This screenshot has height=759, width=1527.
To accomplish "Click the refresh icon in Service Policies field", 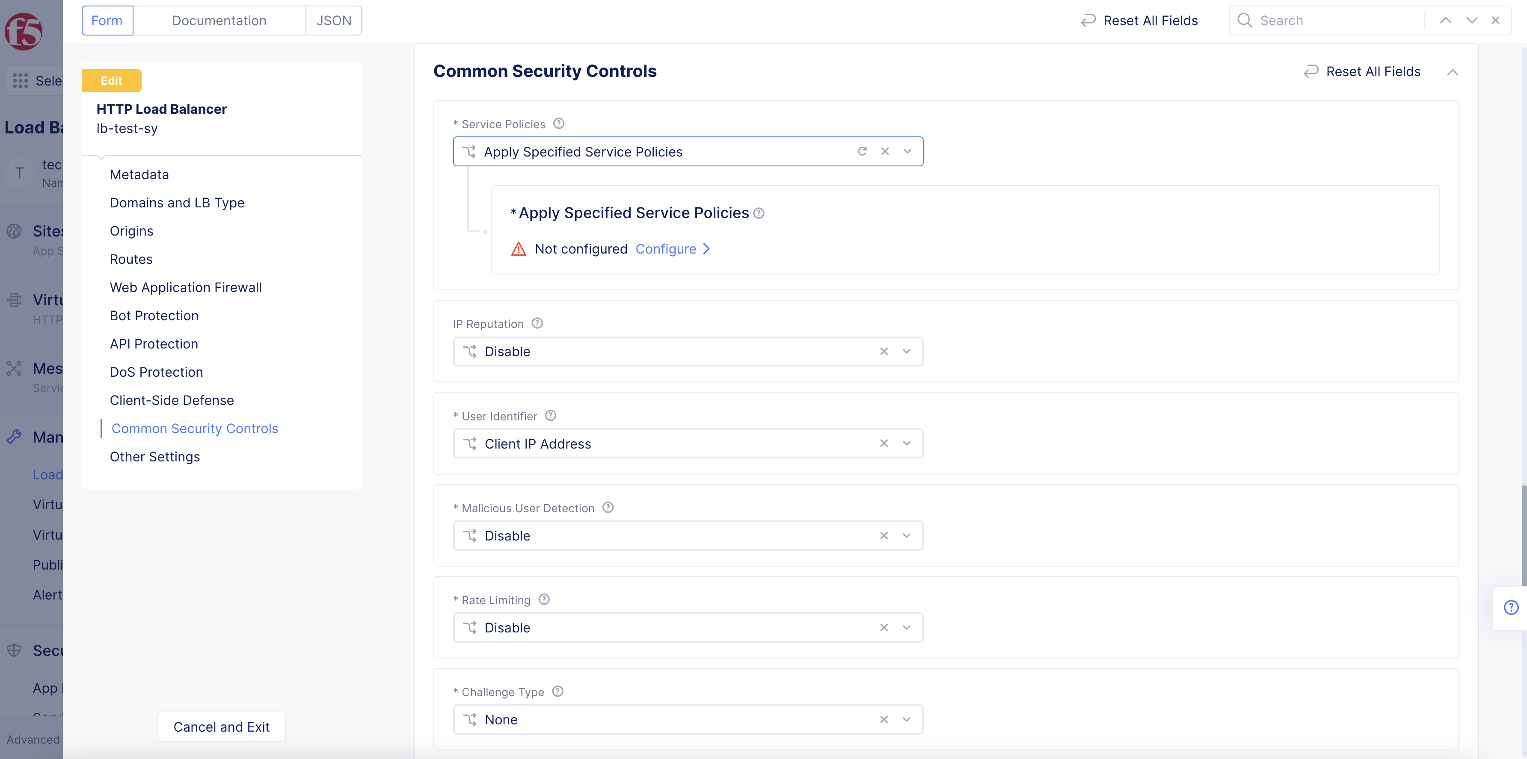I will pos(862,152).
